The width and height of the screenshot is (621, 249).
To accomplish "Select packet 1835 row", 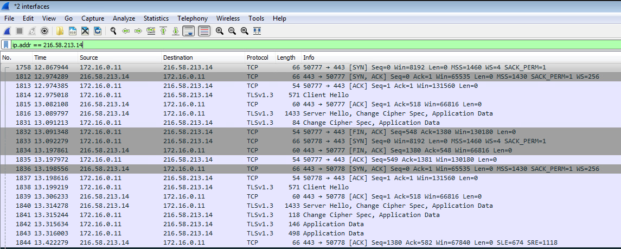I will (x=310, y=159).
